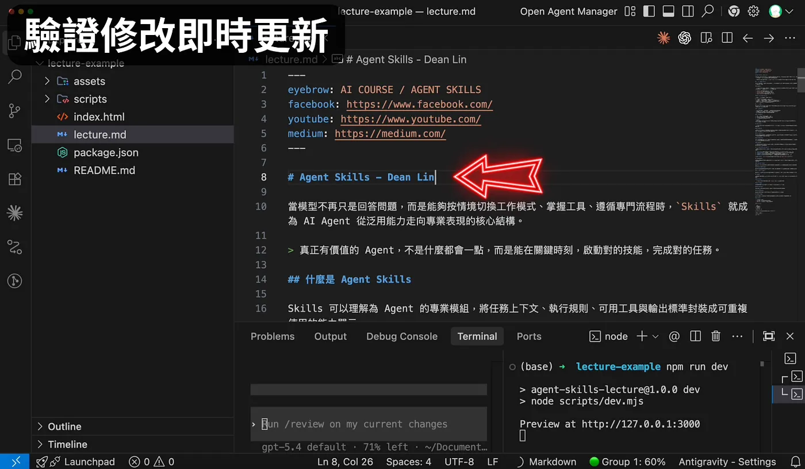Open the Claude starburst view in activity bar
Image resolution: width=805 pixels, height=469 pixels.
click(15, 213)
